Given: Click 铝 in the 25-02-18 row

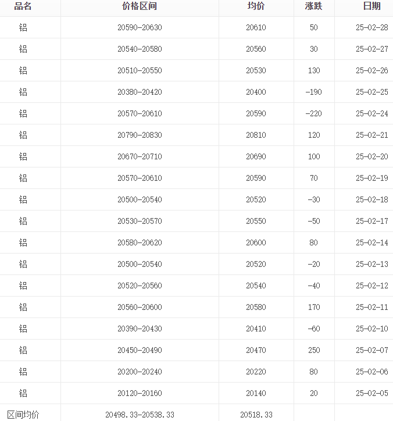Looking at the screenshot, I should point(23,200).
